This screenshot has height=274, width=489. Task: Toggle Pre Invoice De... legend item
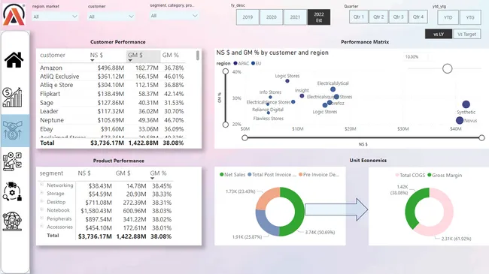click(x=319, y=175)
